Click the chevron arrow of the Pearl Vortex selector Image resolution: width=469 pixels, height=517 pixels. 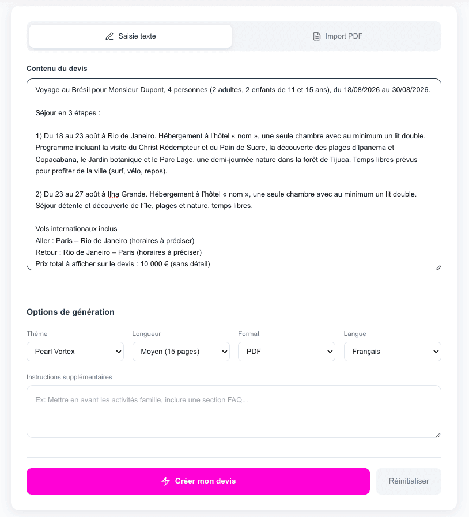point(119,352)
